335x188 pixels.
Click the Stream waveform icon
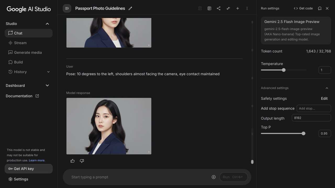10,43
